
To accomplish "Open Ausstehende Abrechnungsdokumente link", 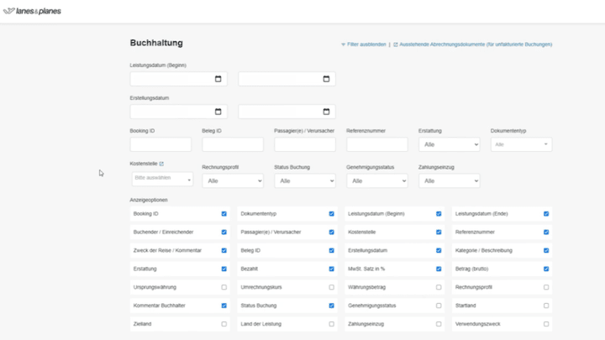I will coord(475,44).
